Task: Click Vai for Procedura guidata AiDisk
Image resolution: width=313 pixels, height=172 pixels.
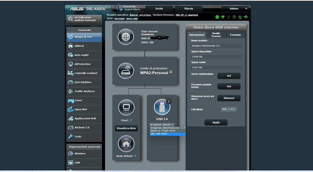Action: coord(229,86)
